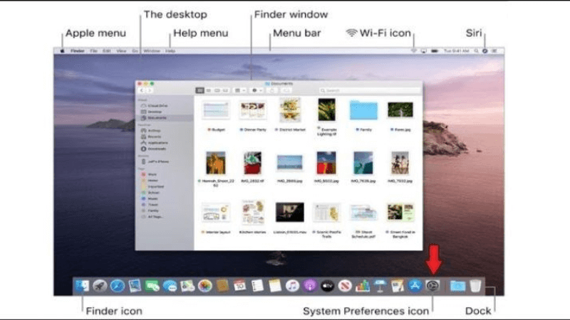Click the Finder back navigation button
Screen dimensions: 570x320
[x=142, y=91]
